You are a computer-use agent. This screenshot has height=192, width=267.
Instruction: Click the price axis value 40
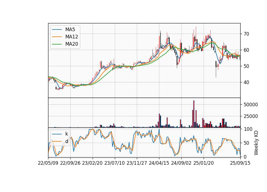(246, 82)
